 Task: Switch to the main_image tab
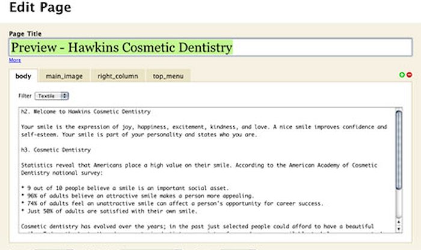[x=64, y=76]
